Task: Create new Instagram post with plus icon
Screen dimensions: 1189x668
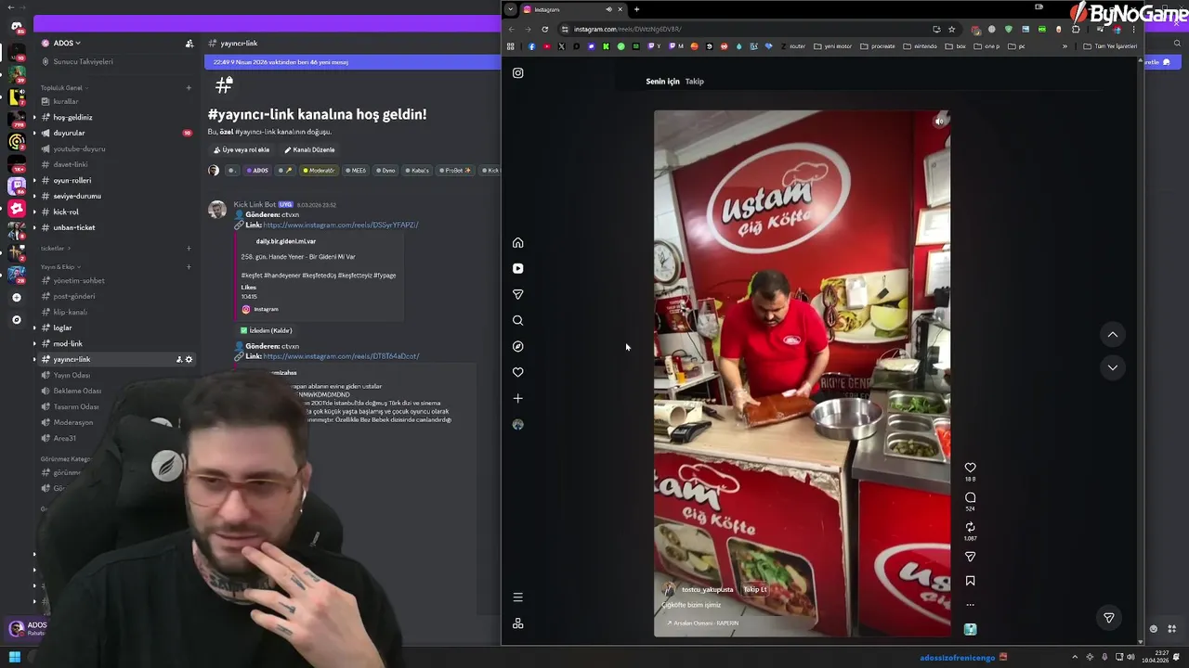Action: 517,399
